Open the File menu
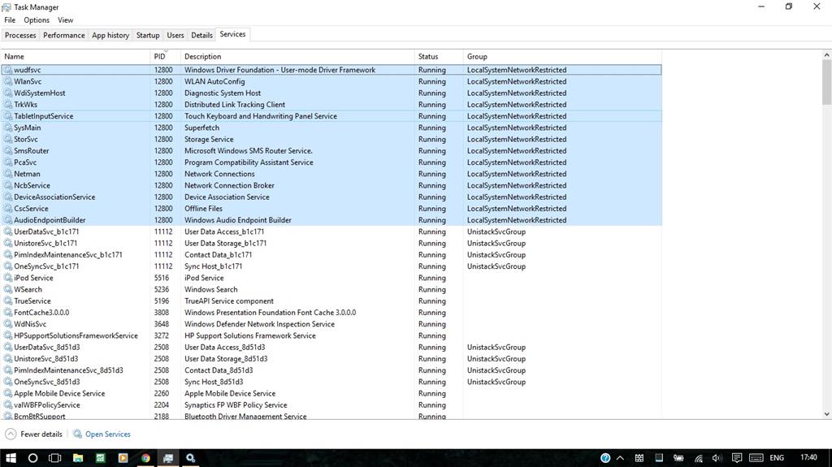 [10, 20]
